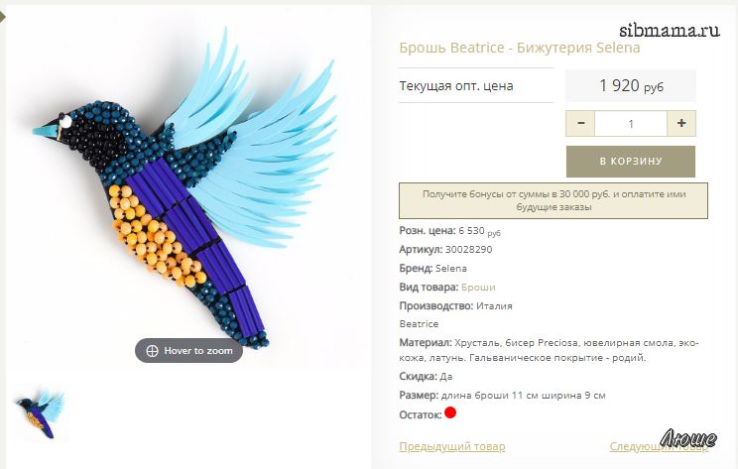Click the sibmama.ru watermark logo
The width and height of the screenshot is (738, 469).
point(670,30)
